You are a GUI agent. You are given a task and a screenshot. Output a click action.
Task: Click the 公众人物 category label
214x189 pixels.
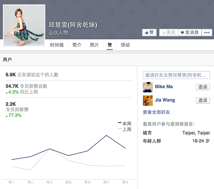(x=58, y=33)
